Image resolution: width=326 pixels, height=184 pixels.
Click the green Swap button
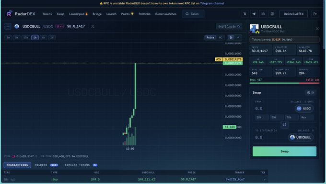click(x=284, y=151)
